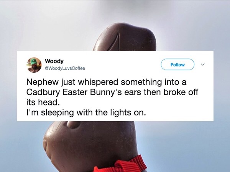Click the words 'broke off' in the tweet
Image resolution: width=230 pixels, height=172 pixels.
(181, 92)
